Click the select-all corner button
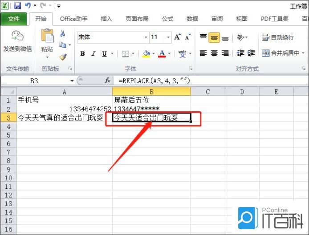The image size is (309, 235). point(8,92)
